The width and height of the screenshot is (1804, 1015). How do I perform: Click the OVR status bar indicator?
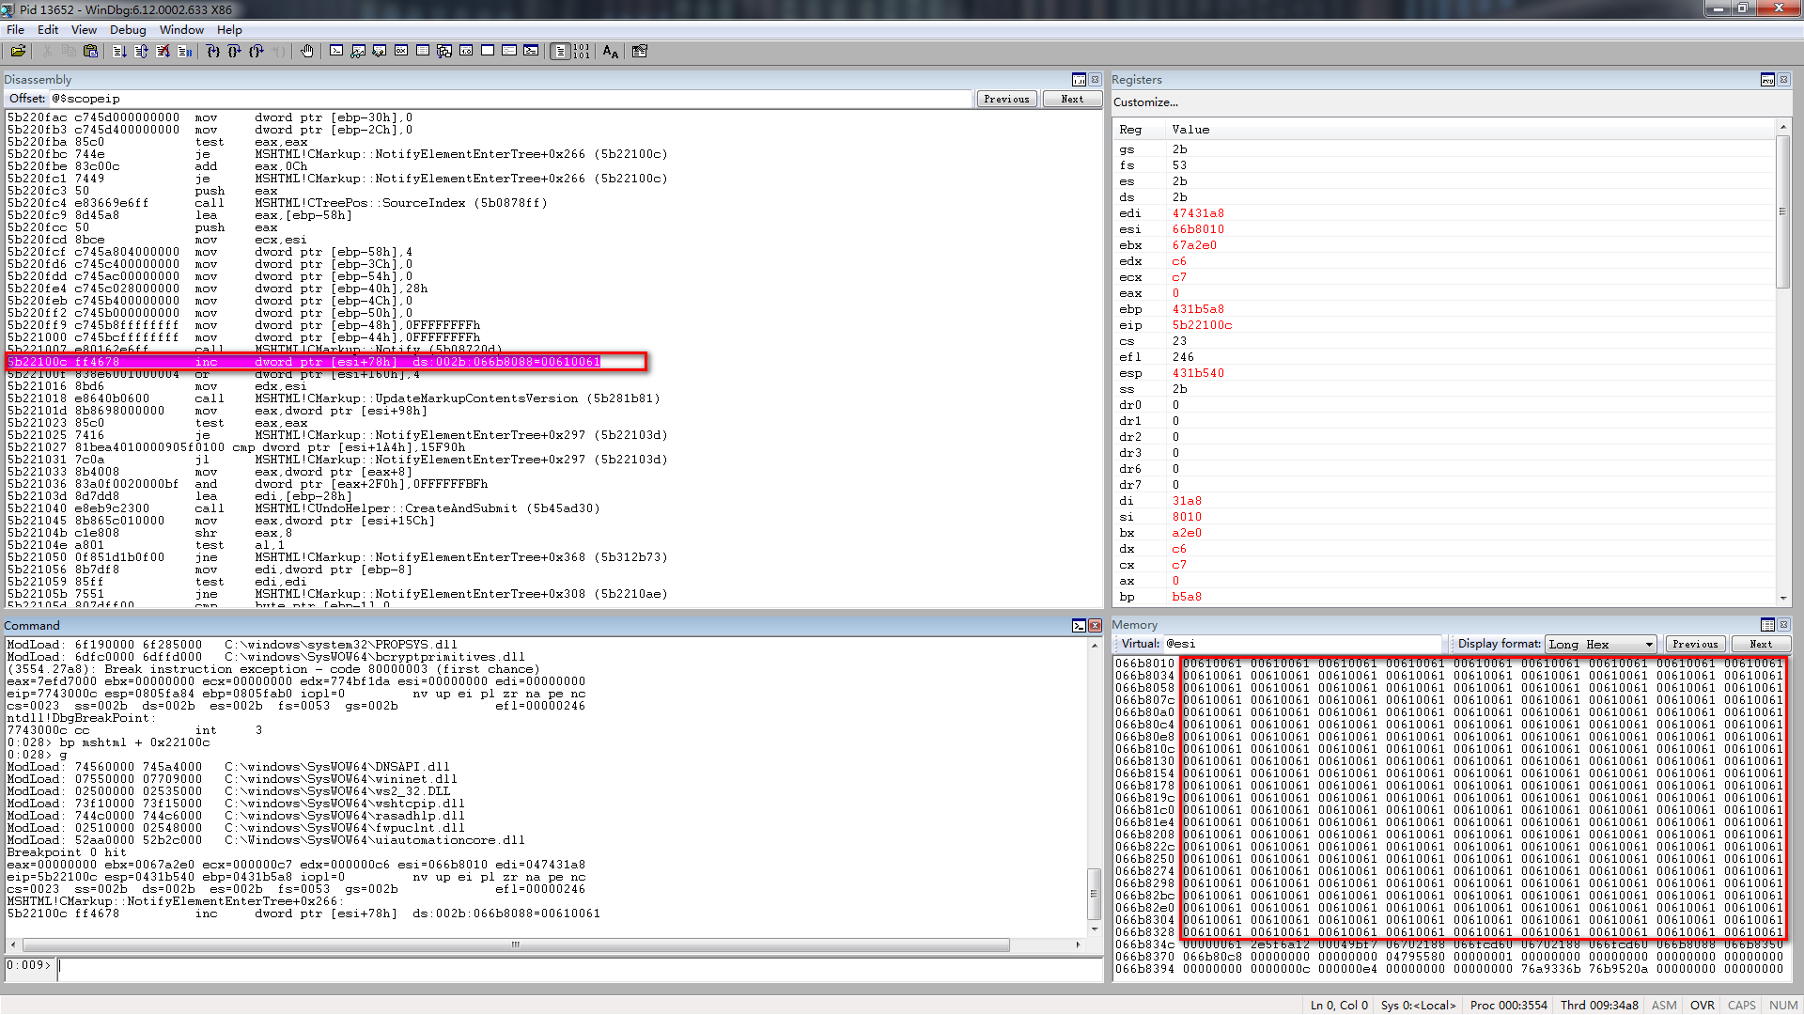tap(1702, 1005)
